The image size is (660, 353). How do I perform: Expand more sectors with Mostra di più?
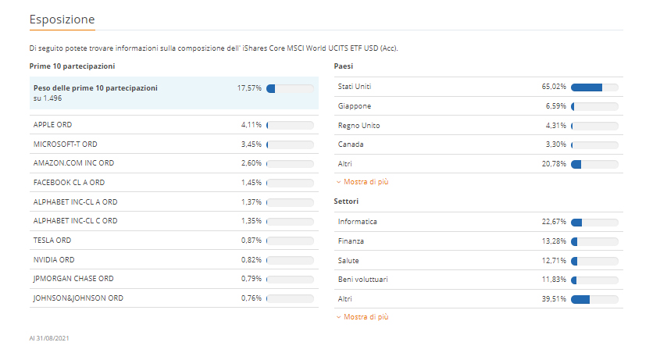click(366, 317)
